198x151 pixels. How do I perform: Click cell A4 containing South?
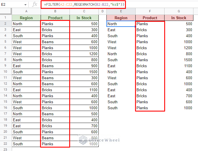[x=26, y=36]
